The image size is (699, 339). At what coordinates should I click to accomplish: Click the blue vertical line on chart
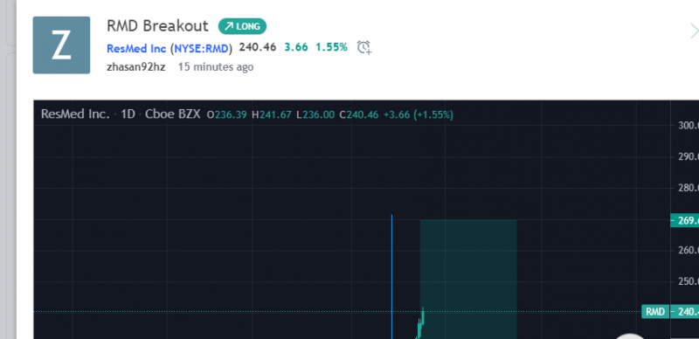pos(391,277)
